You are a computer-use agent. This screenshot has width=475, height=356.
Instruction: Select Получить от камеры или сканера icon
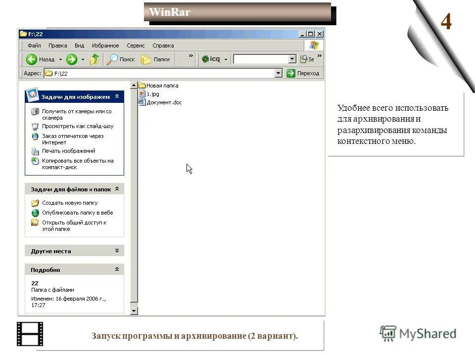[35, 111]
